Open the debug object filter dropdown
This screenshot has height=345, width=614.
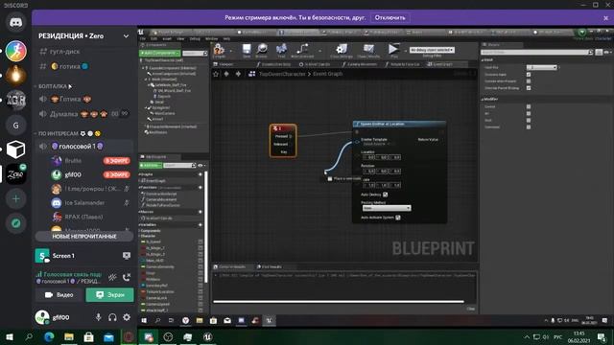tap(432, 50)
